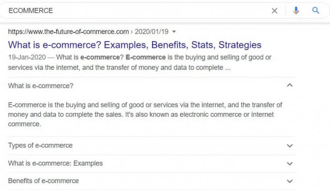
Task: Expand the 'Benefits of e-commerce' chevron
Action: (x=290, y=181)
